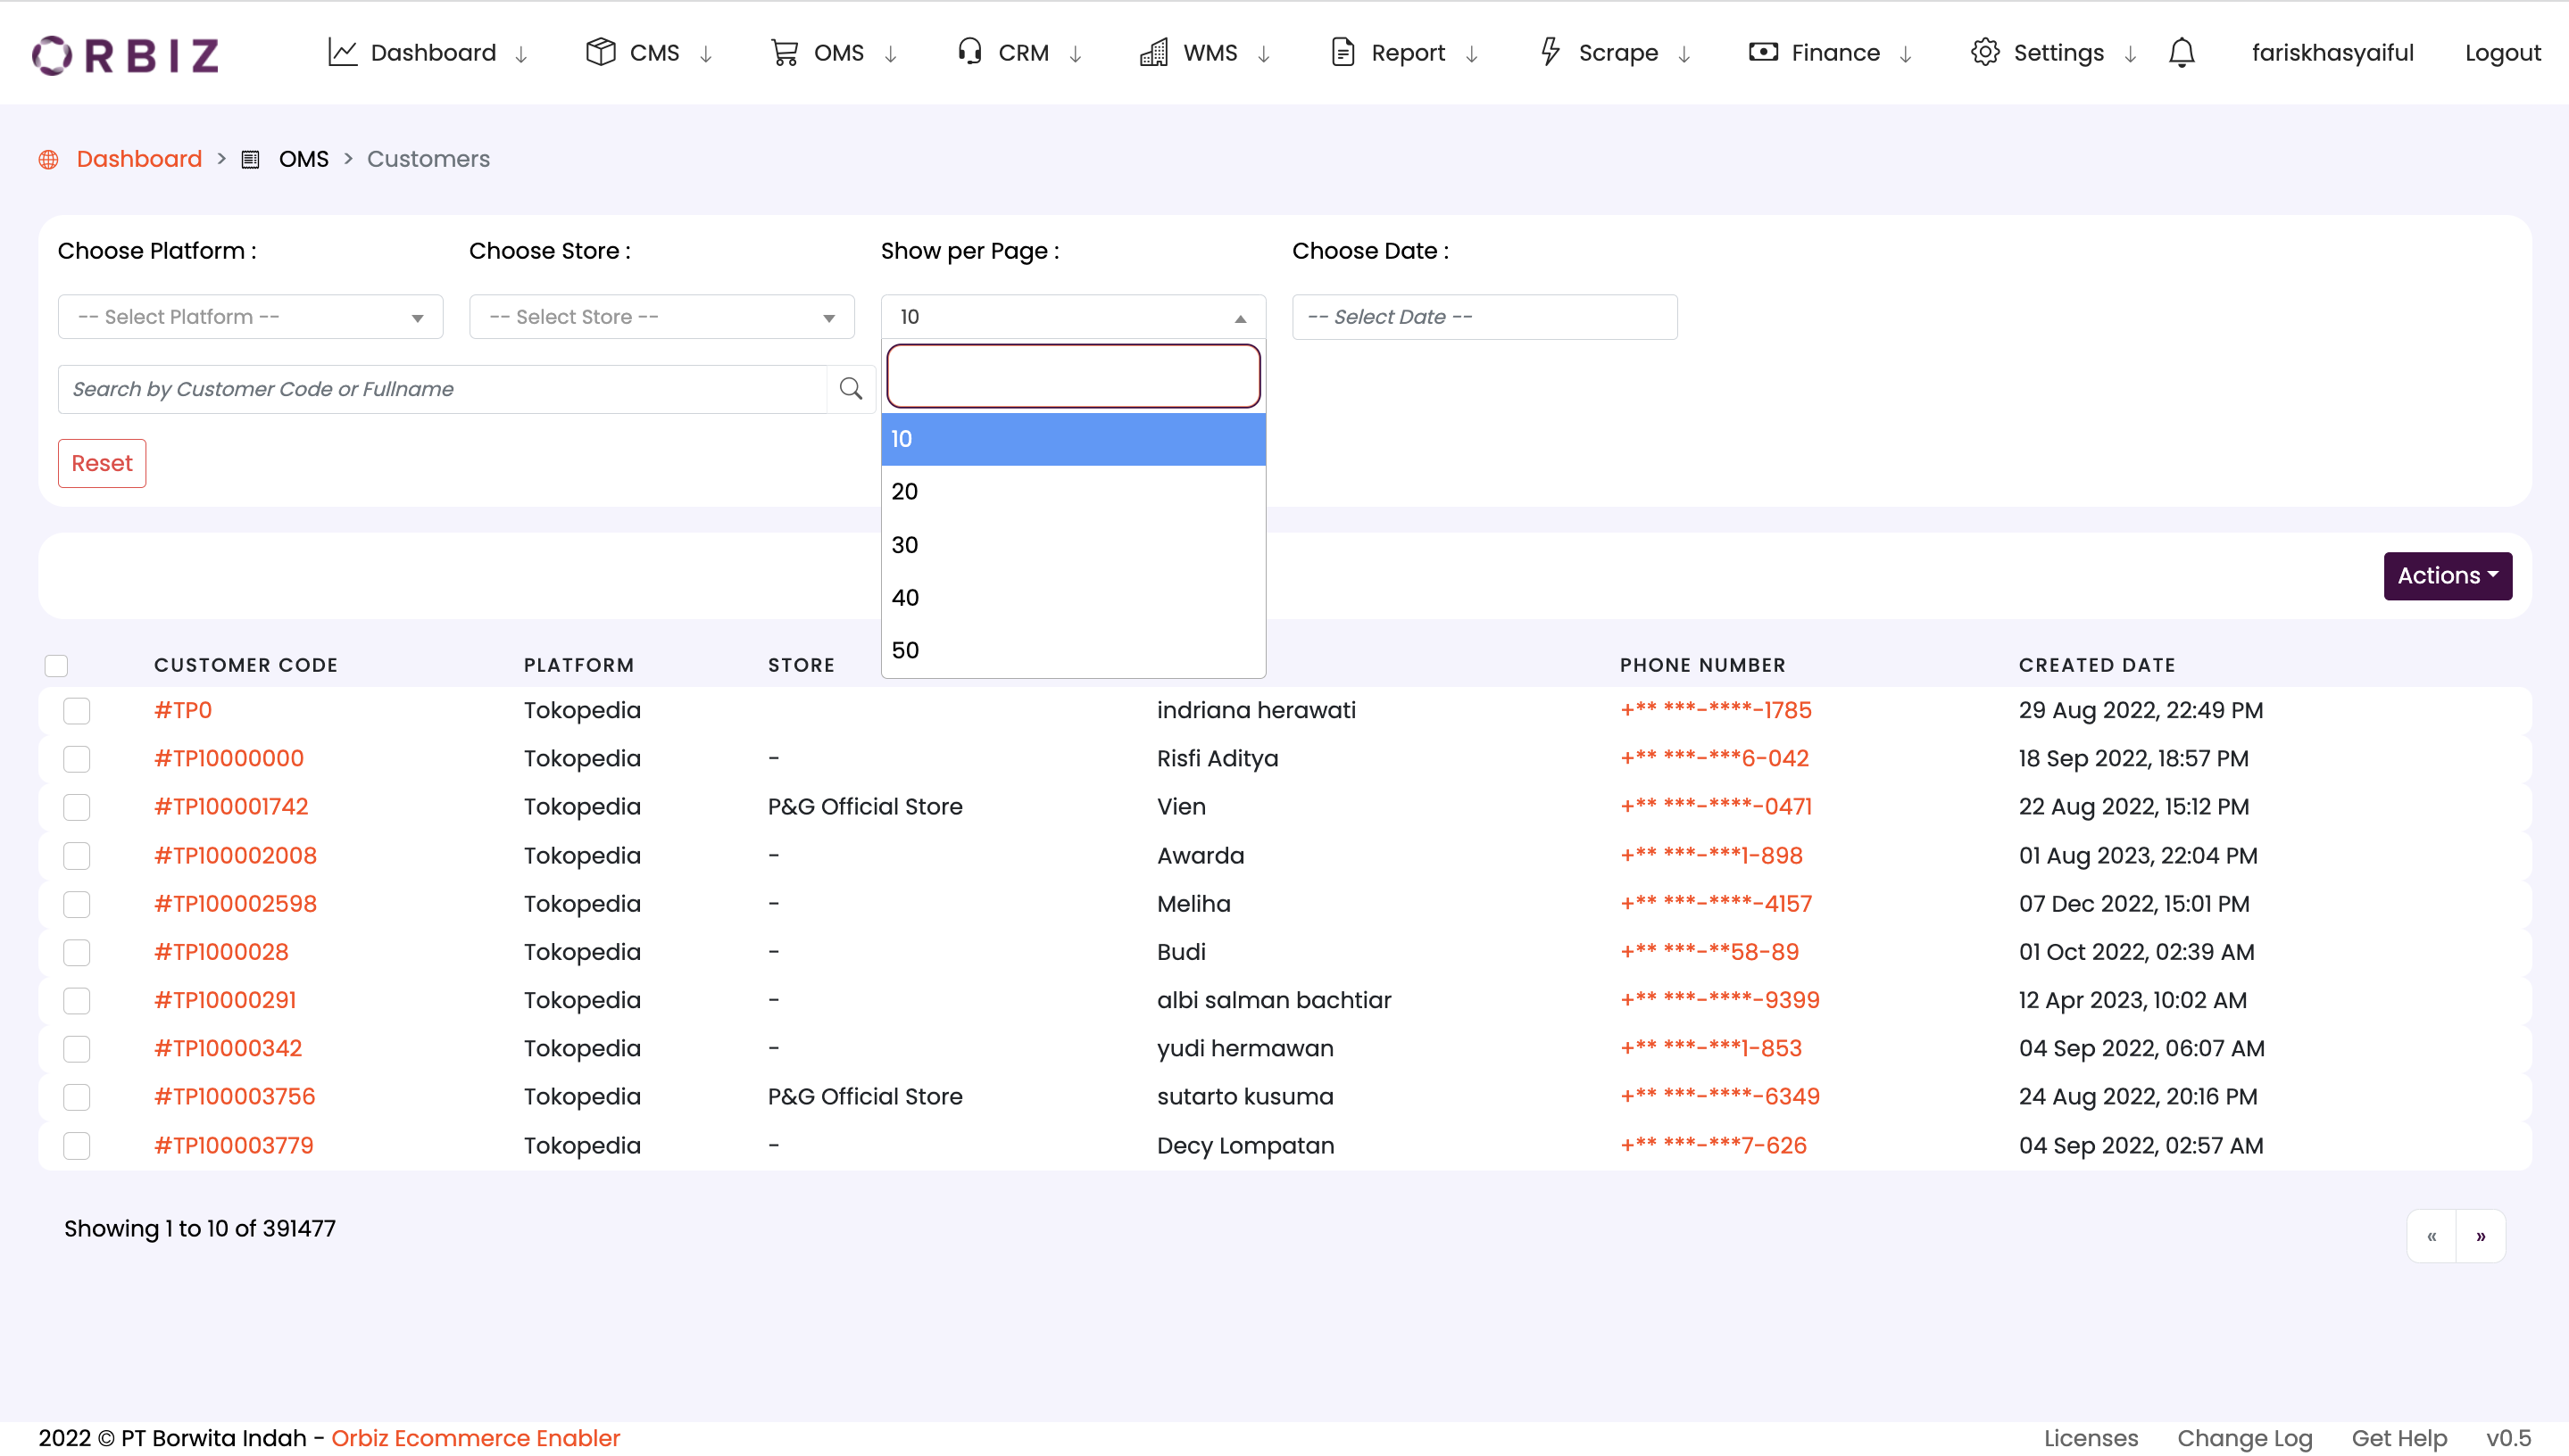Open customer code #TP100001742
Image resolution: width=2569 pixels, height=1456 pixels.
tap(231, 807)
